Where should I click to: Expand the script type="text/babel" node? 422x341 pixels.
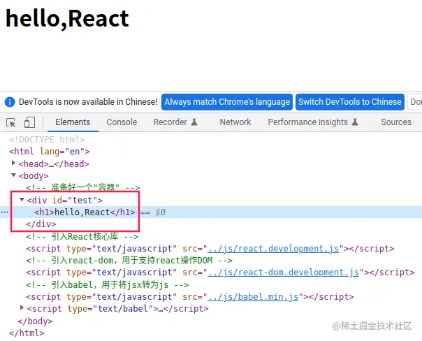point(22,307)
